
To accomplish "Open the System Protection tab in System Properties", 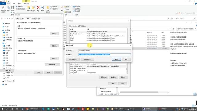I will click(34, 19).
